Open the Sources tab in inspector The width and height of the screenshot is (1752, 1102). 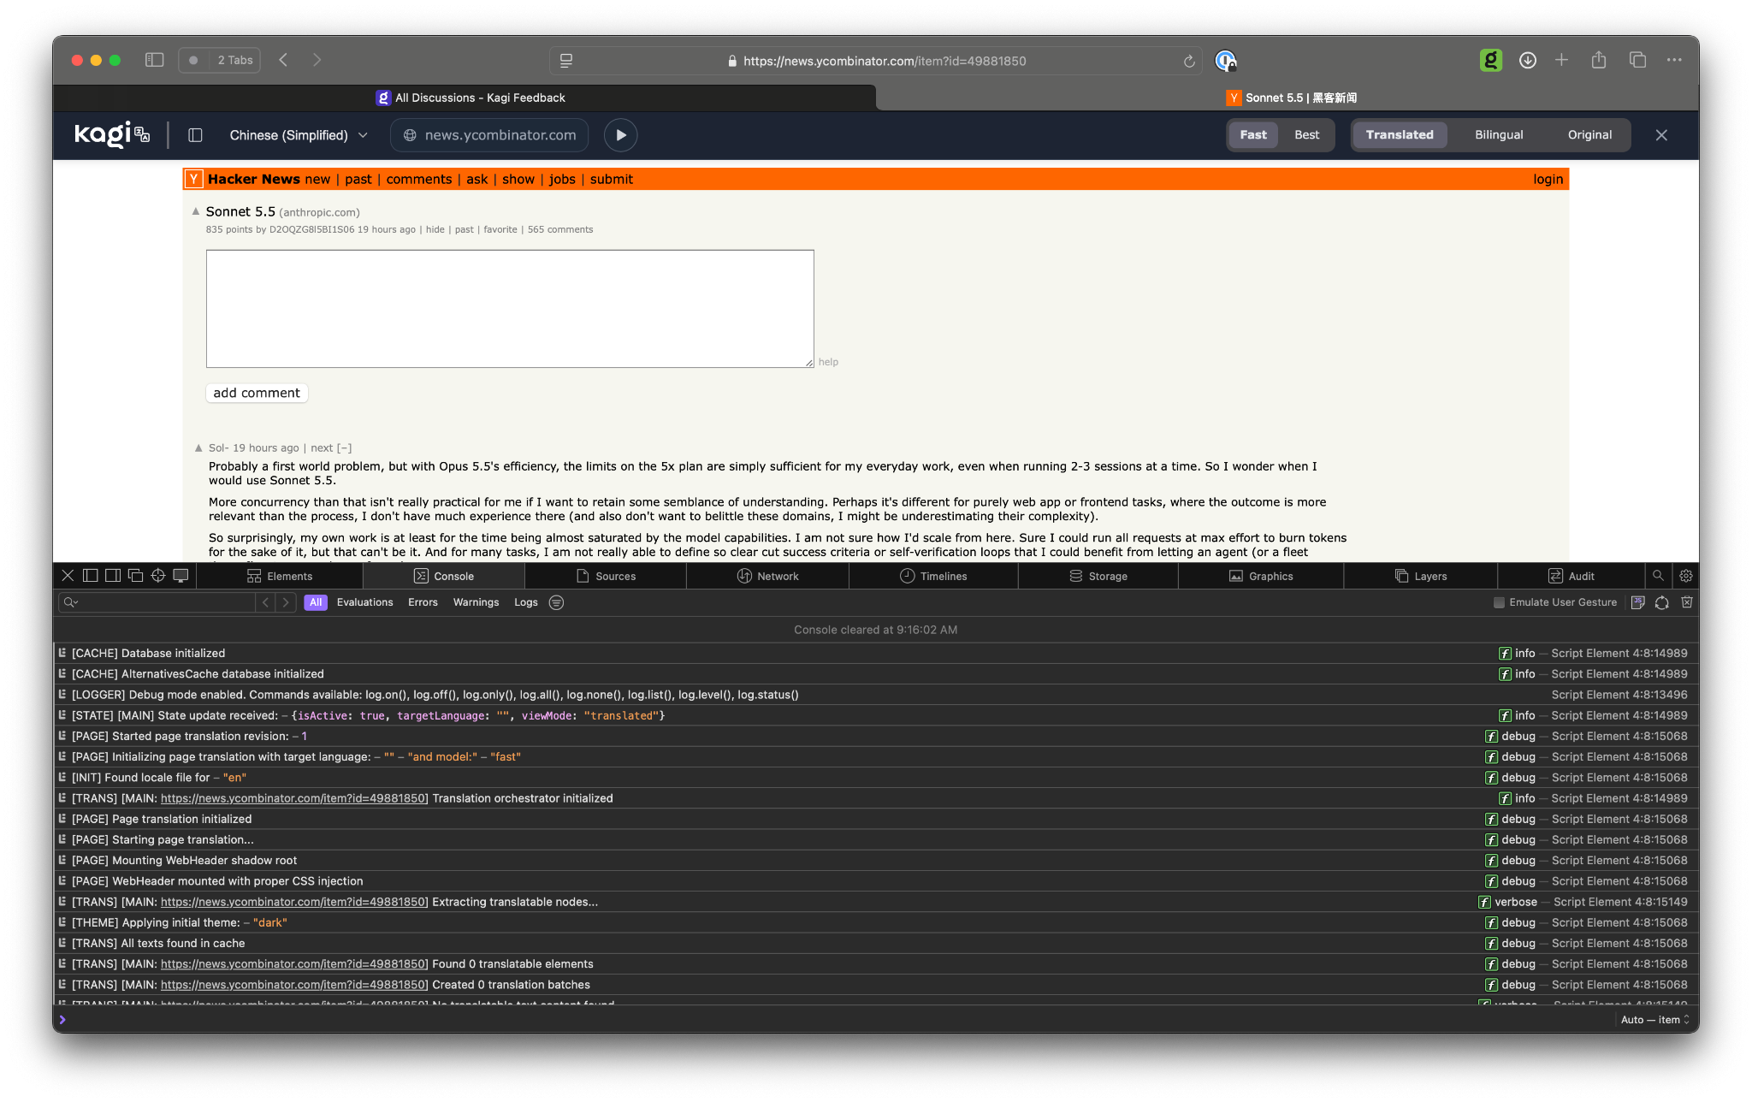[x=606, y=576]
